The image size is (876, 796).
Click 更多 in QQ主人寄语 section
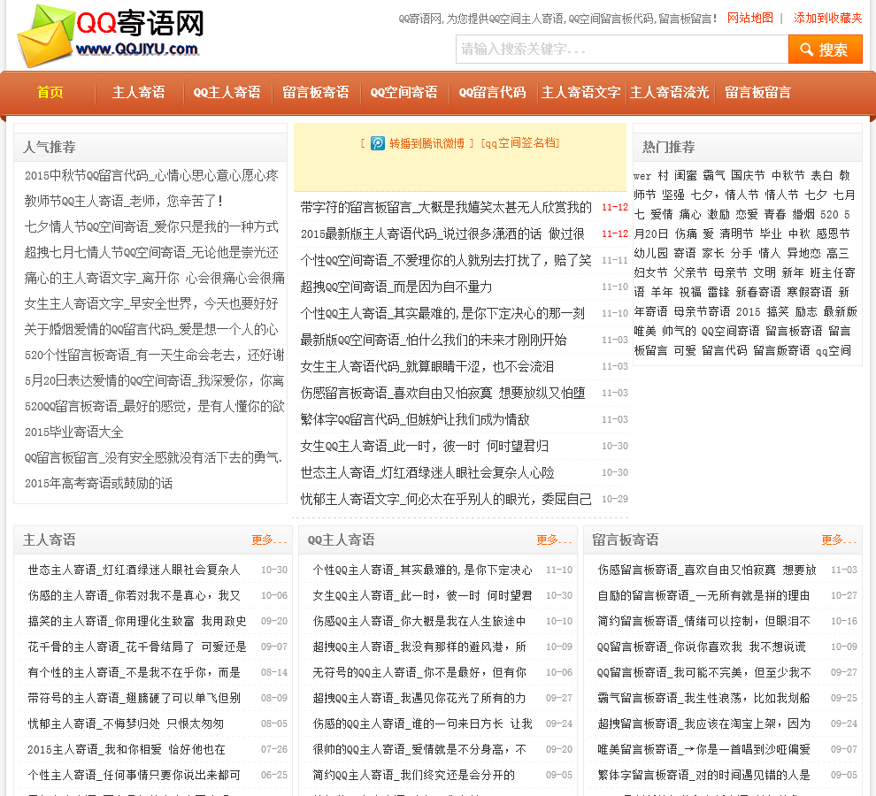554,540
